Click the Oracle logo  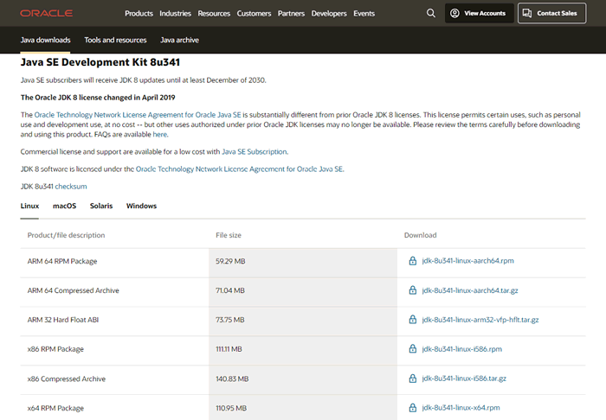47,13
